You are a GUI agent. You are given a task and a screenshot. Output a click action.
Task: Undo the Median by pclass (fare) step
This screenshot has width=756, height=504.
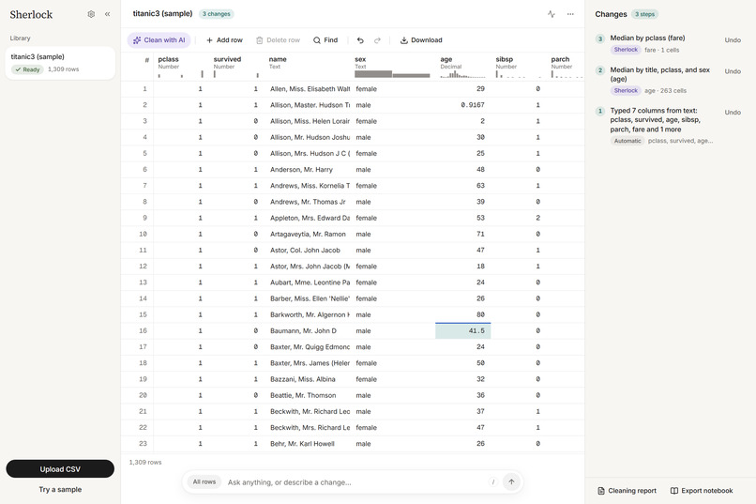[733, 40]
